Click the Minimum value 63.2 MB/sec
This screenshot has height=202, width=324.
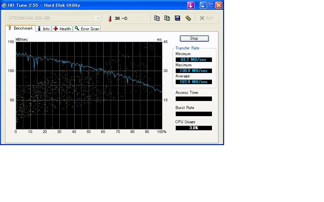[194, 60]
